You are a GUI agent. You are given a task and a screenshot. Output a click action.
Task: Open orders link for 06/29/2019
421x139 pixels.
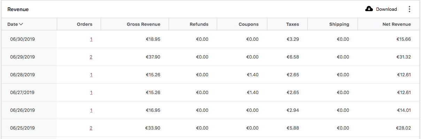(91, 57)
